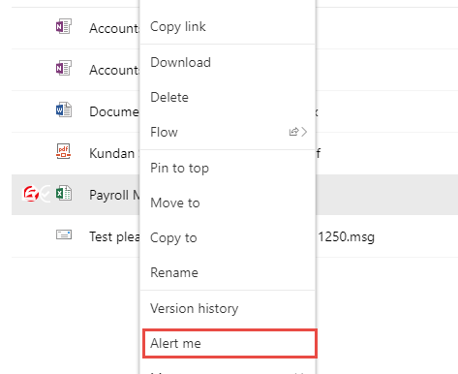Image resolution: width=458 pixels, height=374 pixels.
Task: Open the first Account notebook name
Action: 114,28
